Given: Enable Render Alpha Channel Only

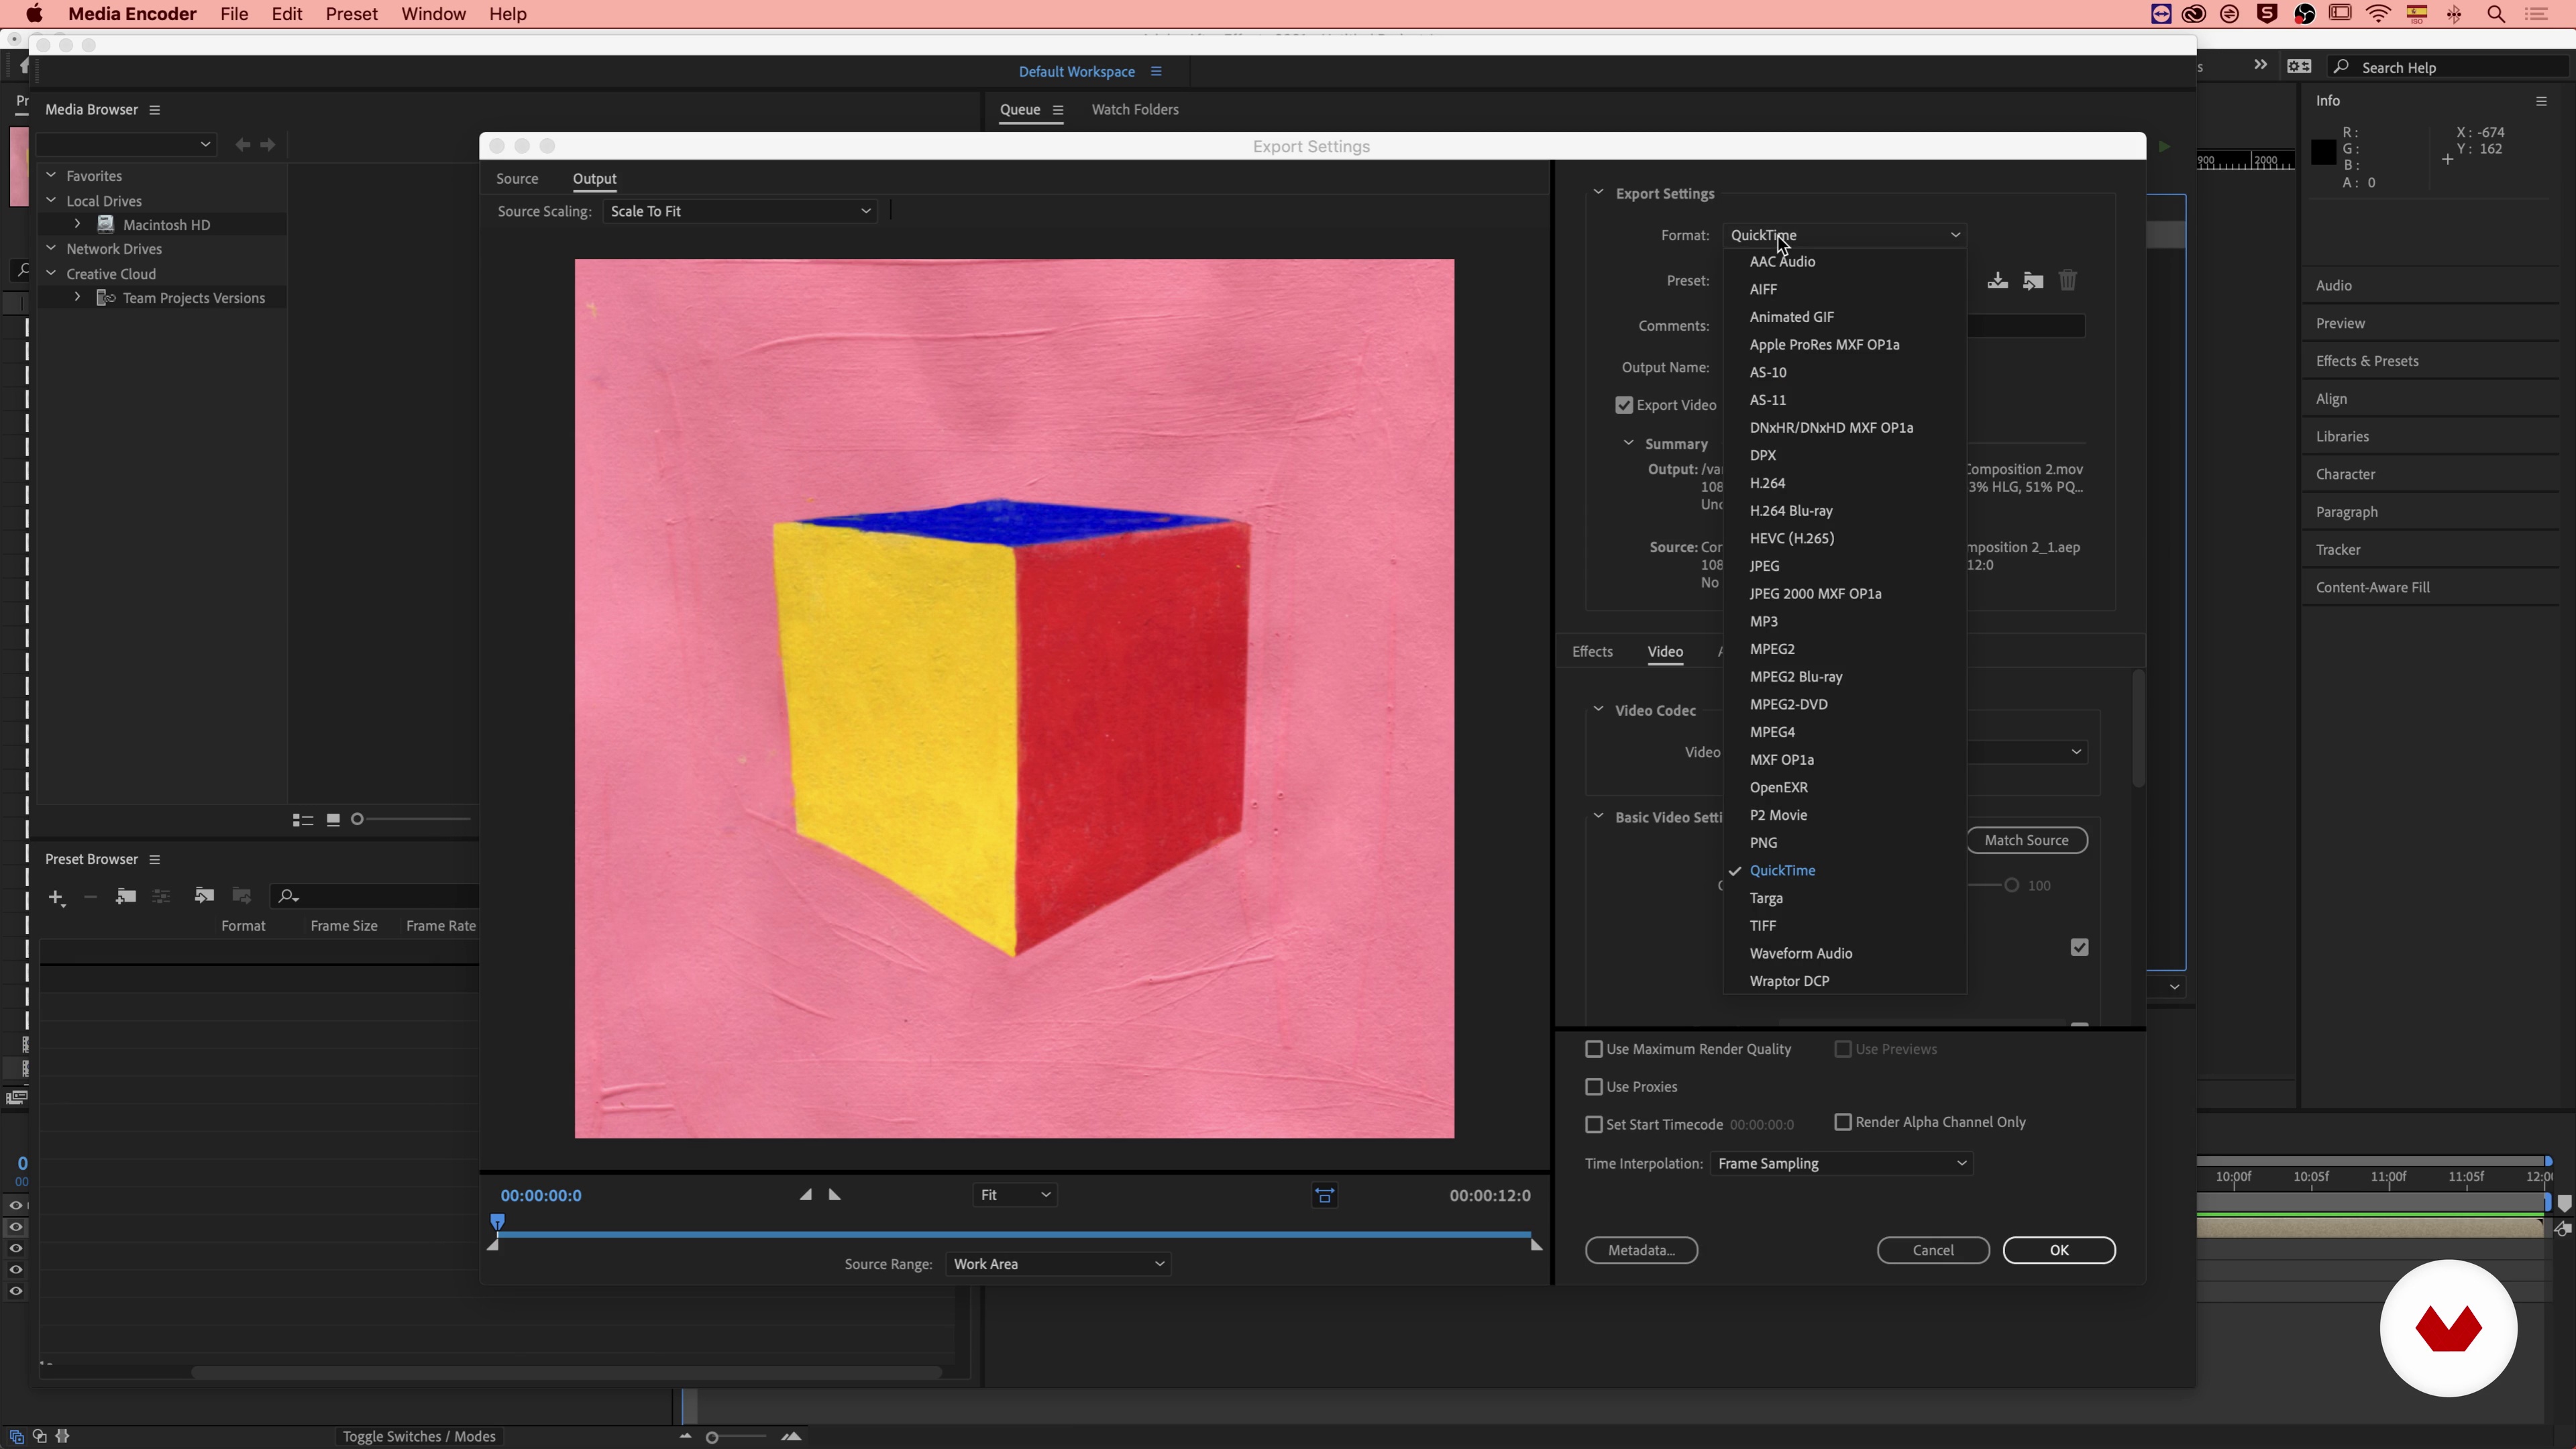Looking at the screenshot, I should click(x=1843, y=1122).
